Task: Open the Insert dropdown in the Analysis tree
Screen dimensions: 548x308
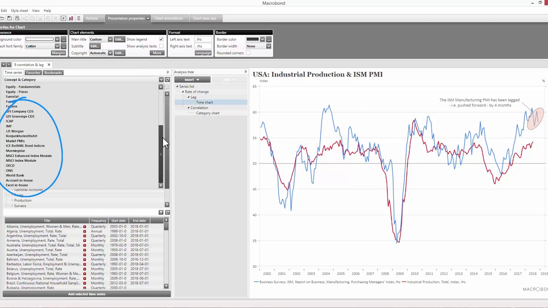Action: coord(192,80)
